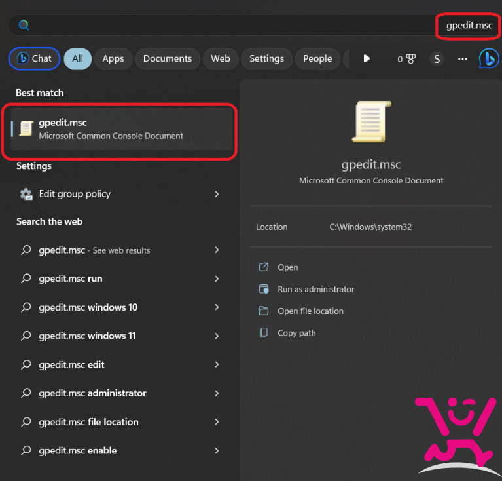Click search icon beside gpedit.msc windows 10
This screenshot has height=481, width=502.
[26, 307]
